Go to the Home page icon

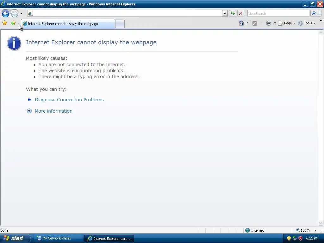pos(241,23)
